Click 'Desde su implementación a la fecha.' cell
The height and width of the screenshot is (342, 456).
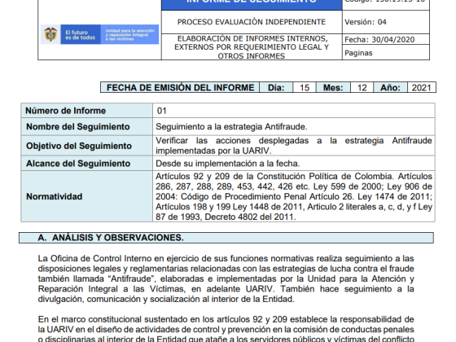coord(294,164)
